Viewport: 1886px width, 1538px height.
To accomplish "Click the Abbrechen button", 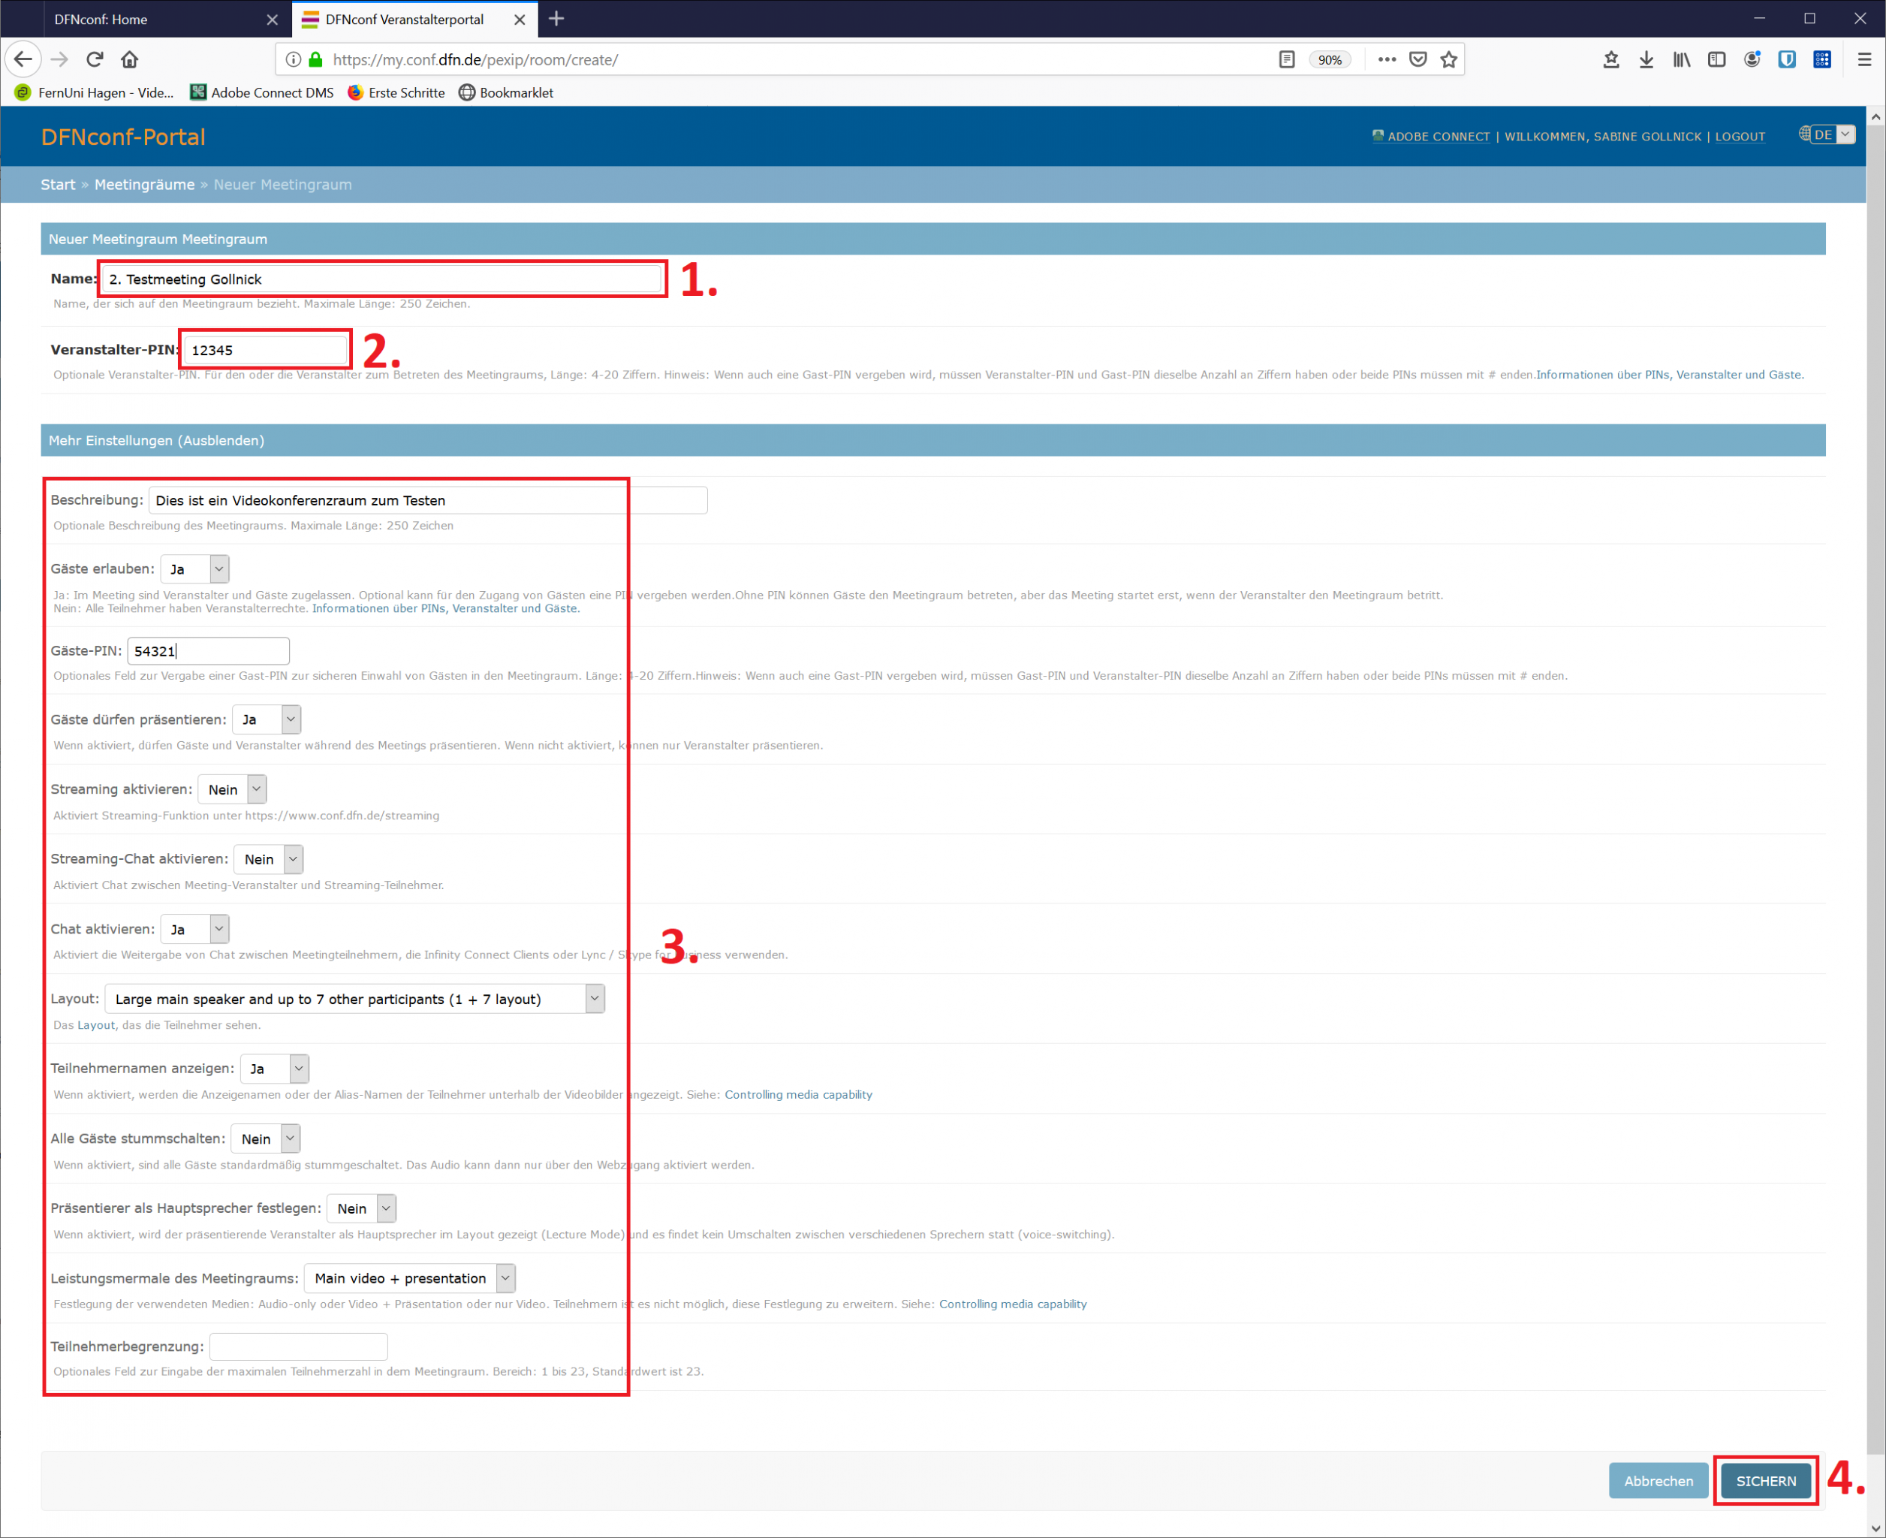I will pyautogui.click(x=1659, y=1481).
